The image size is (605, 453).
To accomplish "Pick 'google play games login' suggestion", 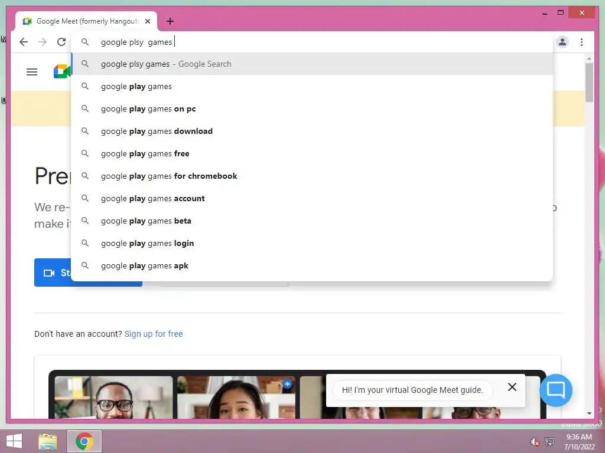I will pos(312,243).
